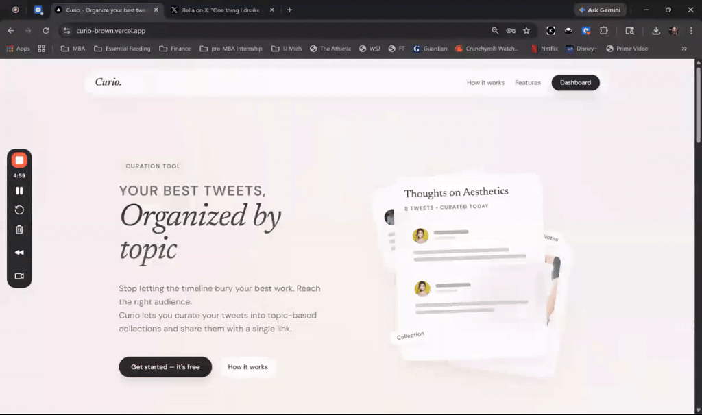Select Features in Curio's navigation

click(528, 82)
